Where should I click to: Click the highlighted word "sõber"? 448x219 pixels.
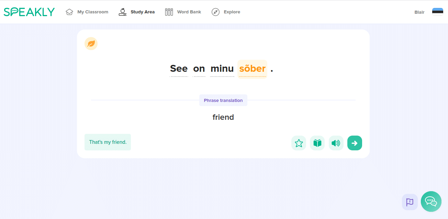[252, 69]
